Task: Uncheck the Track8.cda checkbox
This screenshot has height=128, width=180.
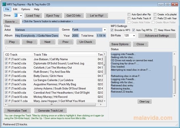Action: [6, 88]
